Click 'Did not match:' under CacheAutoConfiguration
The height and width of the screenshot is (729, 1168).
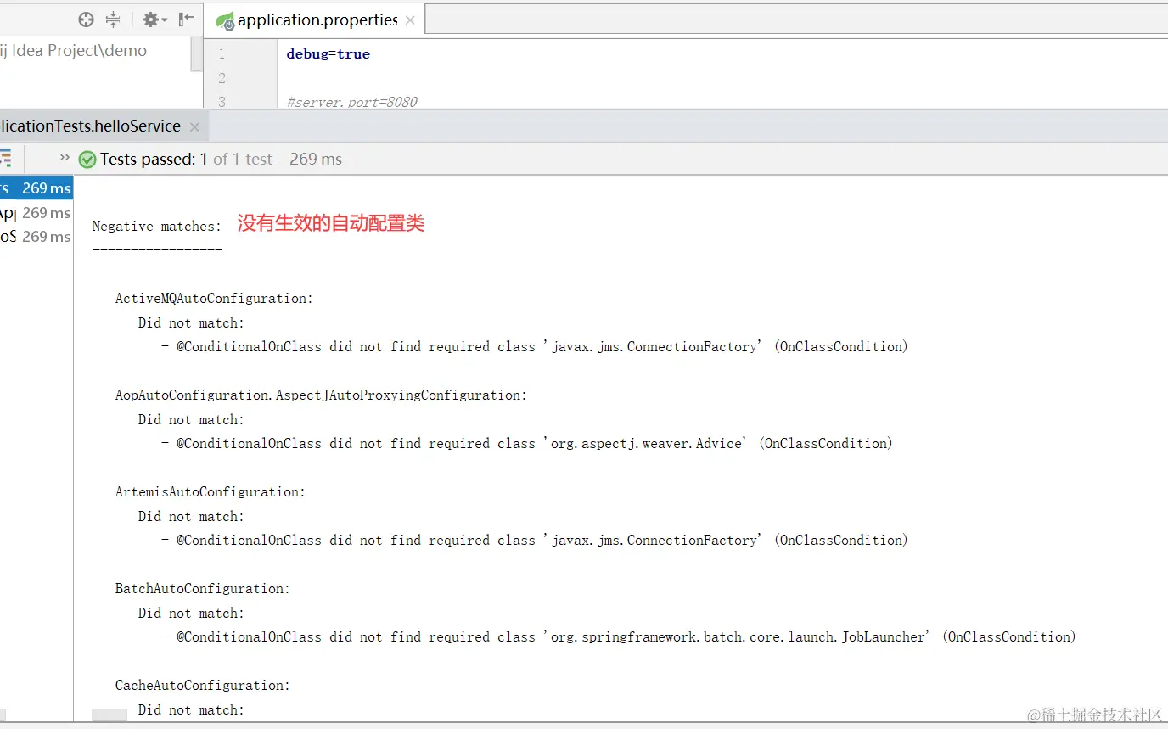191,709
